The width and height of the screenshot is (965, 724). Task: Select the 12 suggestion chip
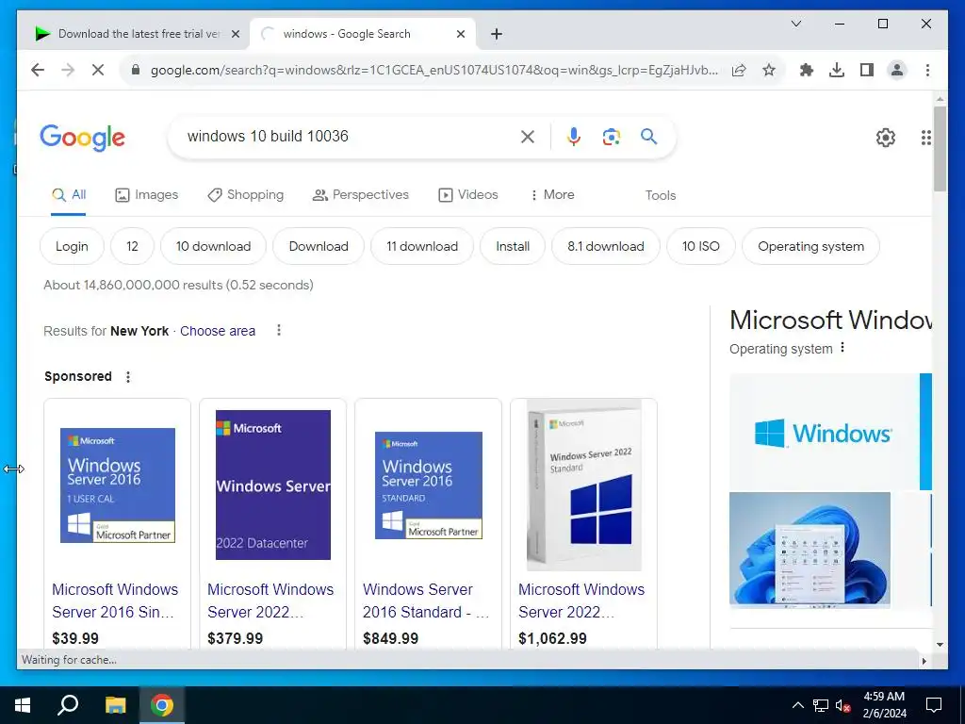coord(132,246)
